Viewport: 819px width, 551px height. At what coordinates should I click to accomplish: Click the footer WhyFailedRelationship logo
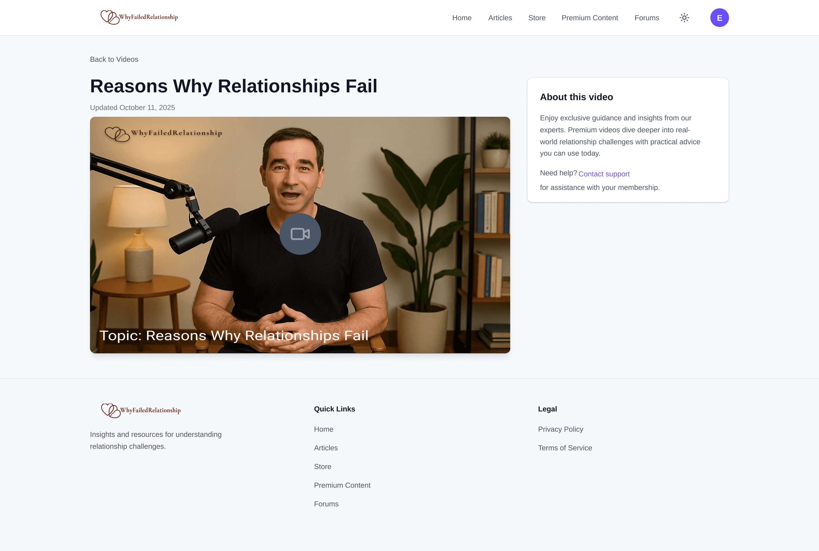tap(141, 410)
